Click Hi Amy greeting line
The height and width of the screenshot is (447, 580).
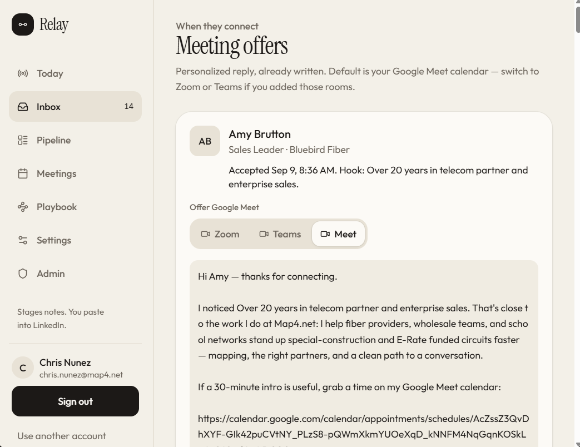point(267,276)
